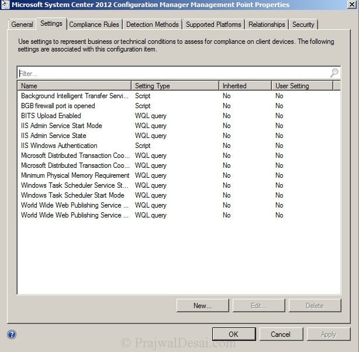Click User Setting No for Minimum Physical Memory

point(279,175)
